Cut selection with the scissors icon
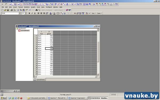The image size is (160, 100). tap(18, 10)
